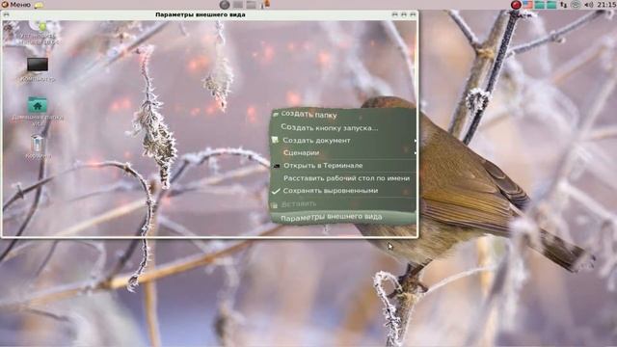Select the Домашняя папка desktop icon
Screen dimensions: 617x347
[x=38, y=112]
